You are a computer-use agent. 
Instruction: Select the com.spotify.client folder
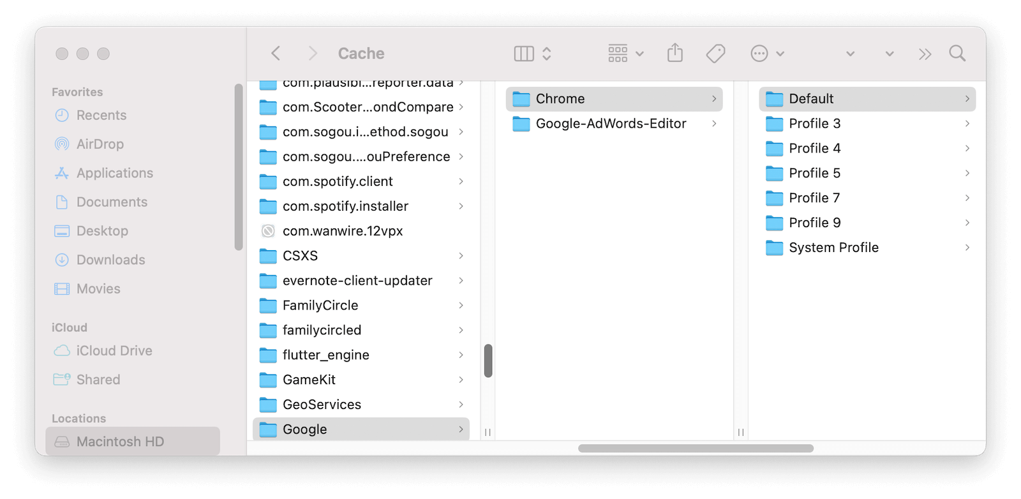tap(361, 182)
